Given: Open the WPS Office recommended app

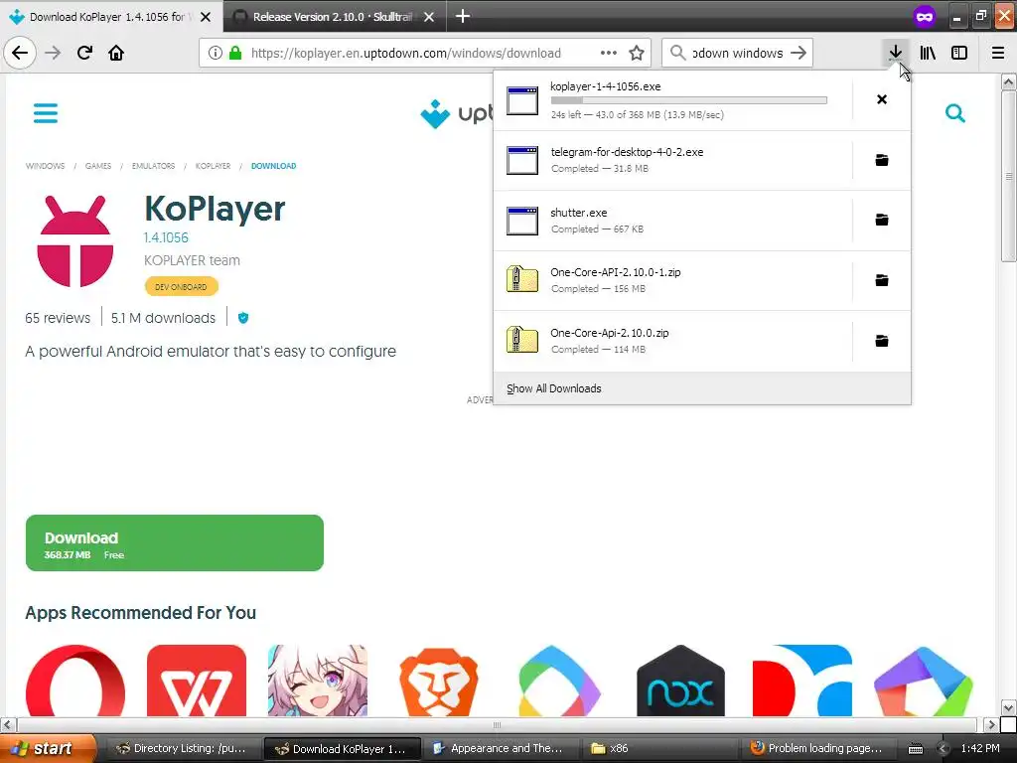Looking at the screenshot, I should (197, 681).
